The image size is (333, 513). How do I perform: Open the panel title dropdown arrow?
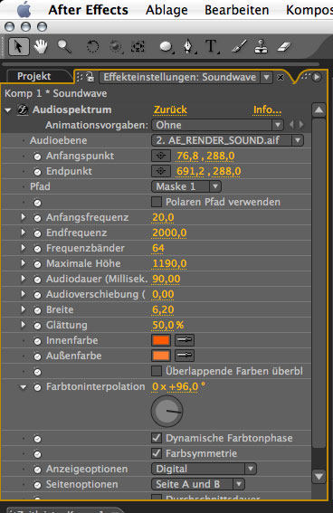coord(267,77)
